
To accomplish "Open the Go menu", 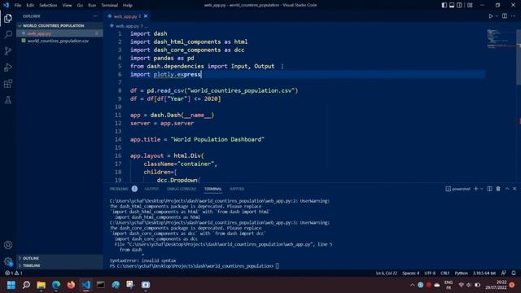I will pyautogui.click(x=80, y=6).
